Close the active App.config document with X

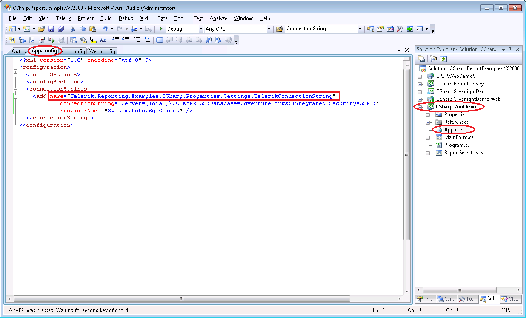tap(406, 50)
